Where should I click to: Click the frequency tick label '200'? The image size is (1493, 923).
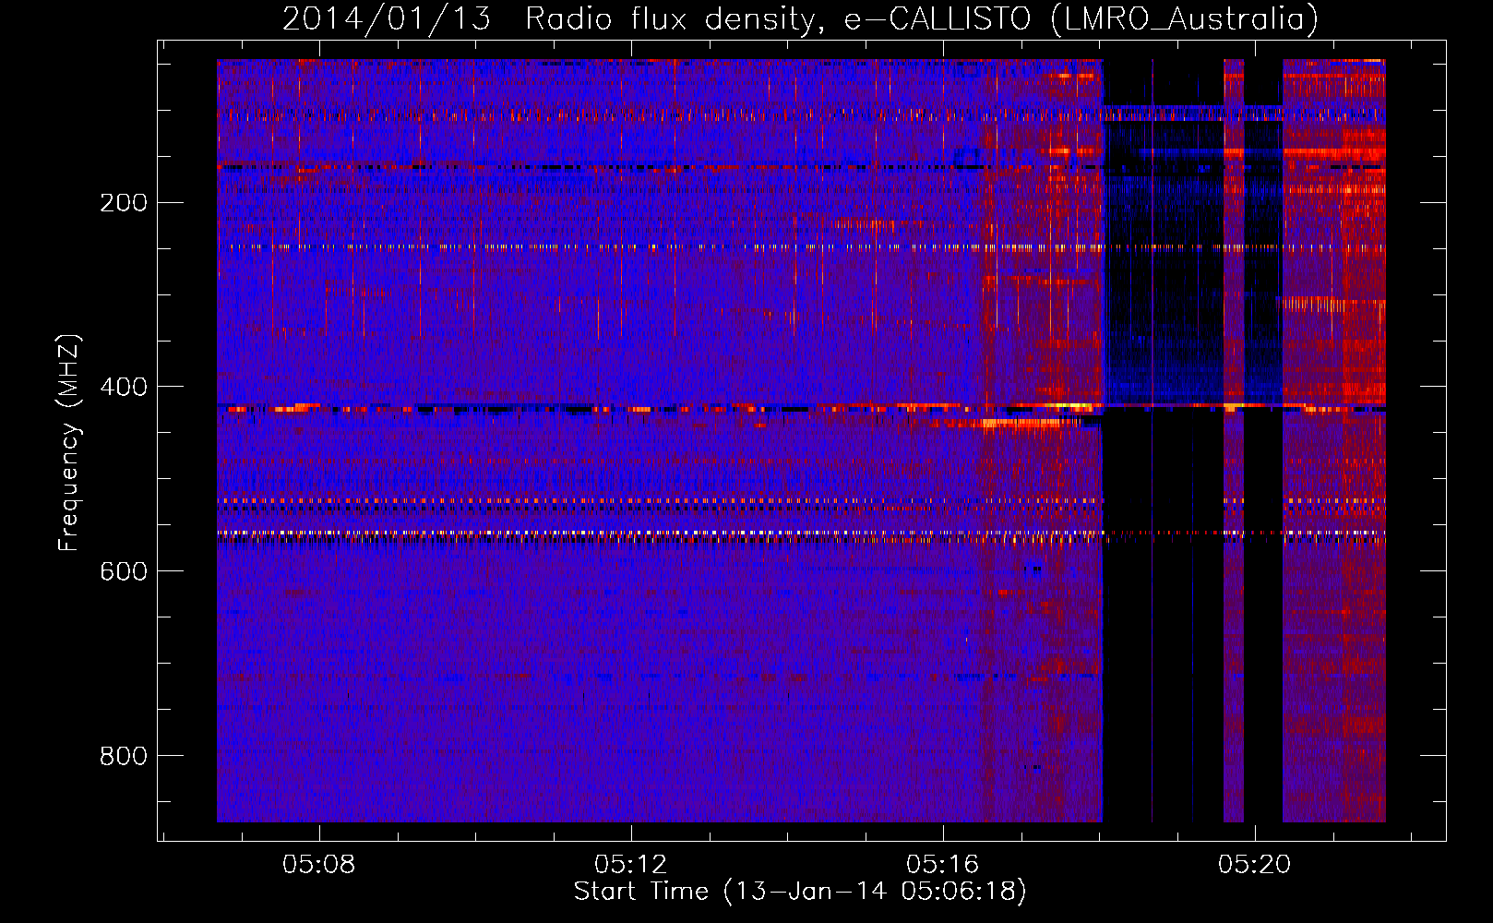tap(124, 202)
